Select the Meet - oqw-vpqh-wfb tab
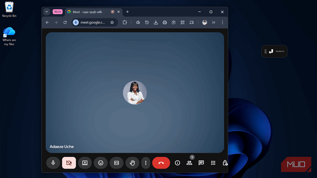 [87, 12]
